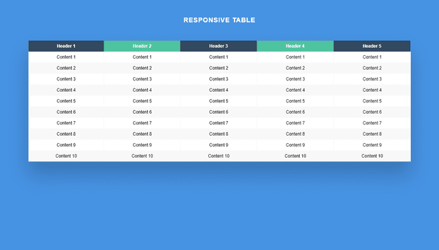Click Content 1 under Header 4
Viewport: 439px width, 250px height.
[295, 57]
